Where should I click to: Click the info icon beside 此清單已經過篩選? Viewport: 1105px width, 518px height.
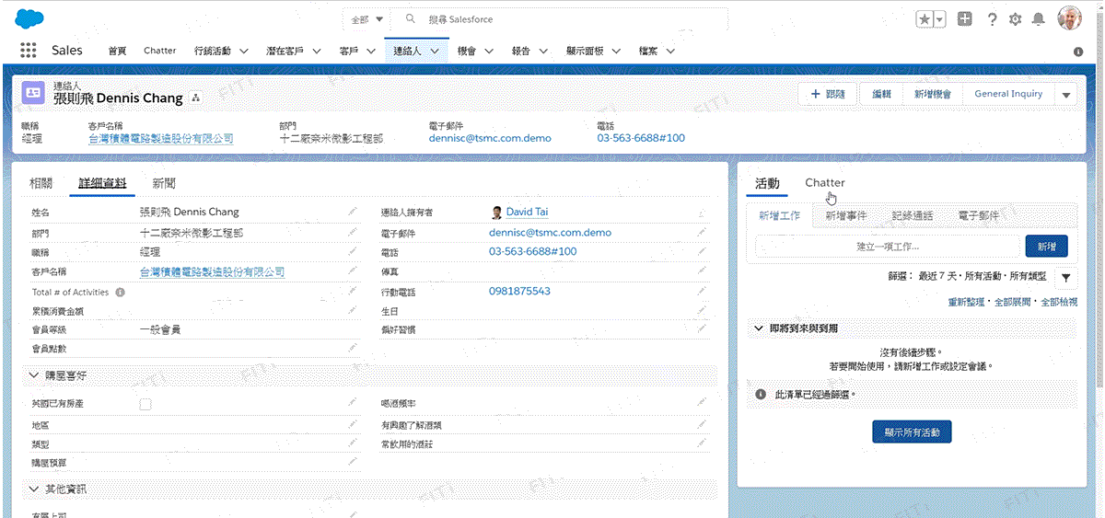point(761,394)
